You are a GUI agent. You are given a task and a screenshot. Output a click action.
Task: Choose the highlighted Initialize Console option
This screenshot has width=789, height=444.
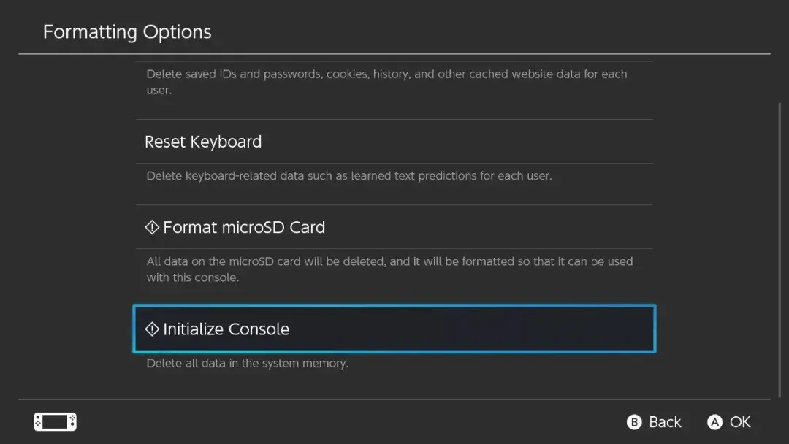(x=394, y=329)
